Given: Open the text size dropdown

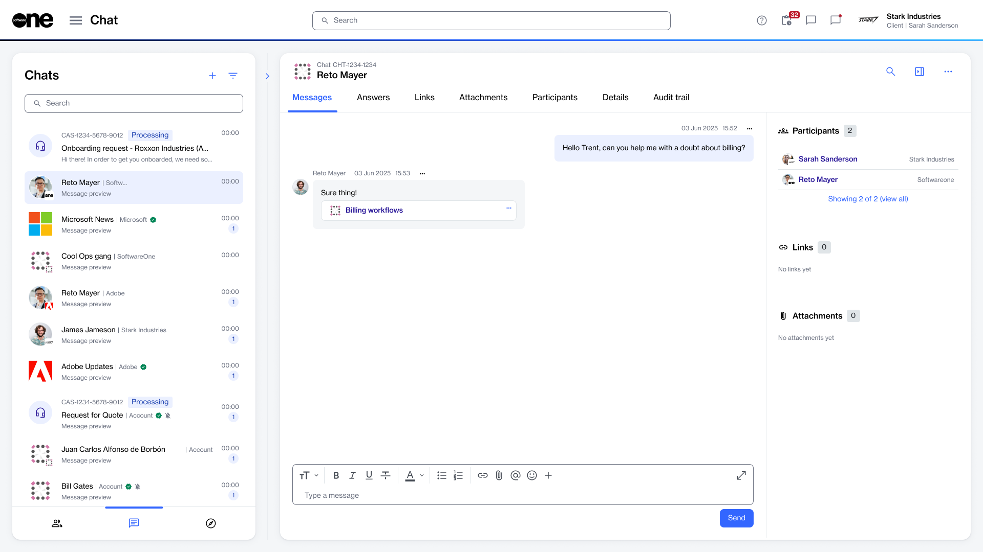Looking at the screenshot, I should pos(309,475).
